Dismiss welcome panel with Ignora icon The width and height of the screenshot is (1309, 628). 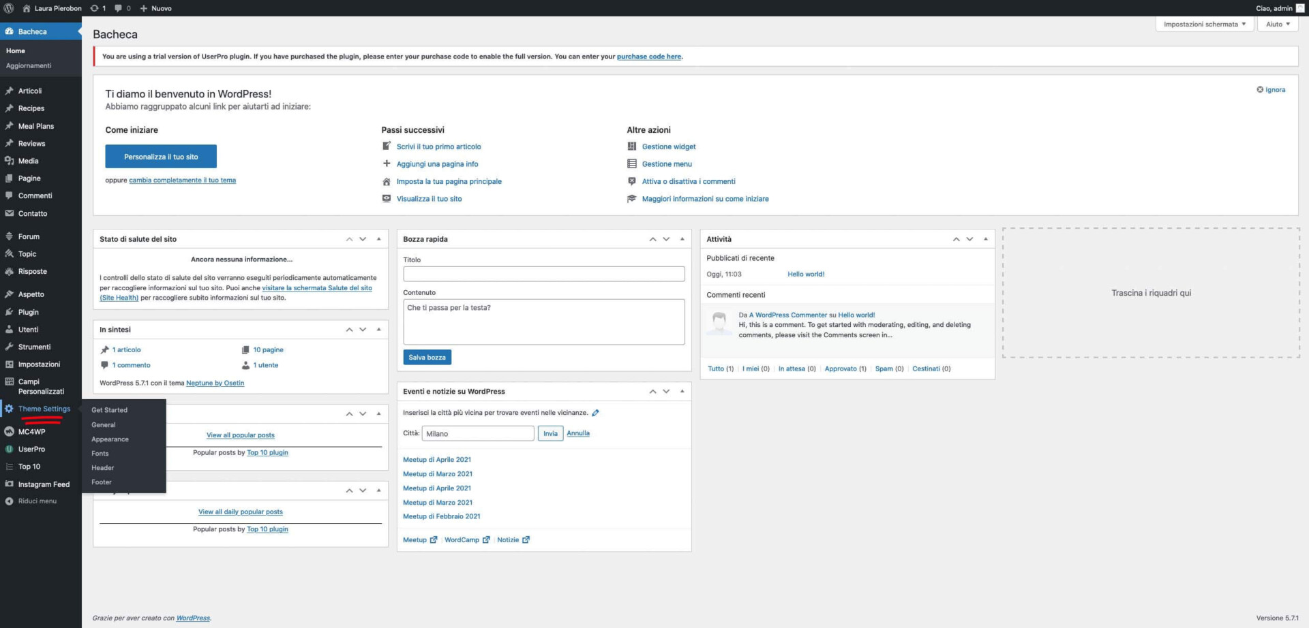point(1260,89)
